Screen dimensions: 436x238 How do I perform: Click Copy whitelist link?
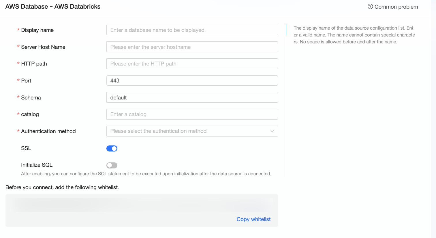point(253,219)
